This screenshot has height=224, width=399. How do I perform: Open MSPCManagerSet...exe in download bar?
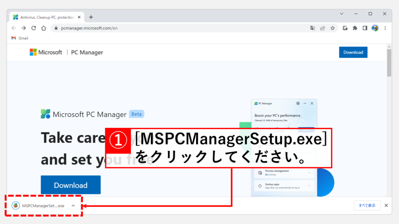tap(39, 206)
